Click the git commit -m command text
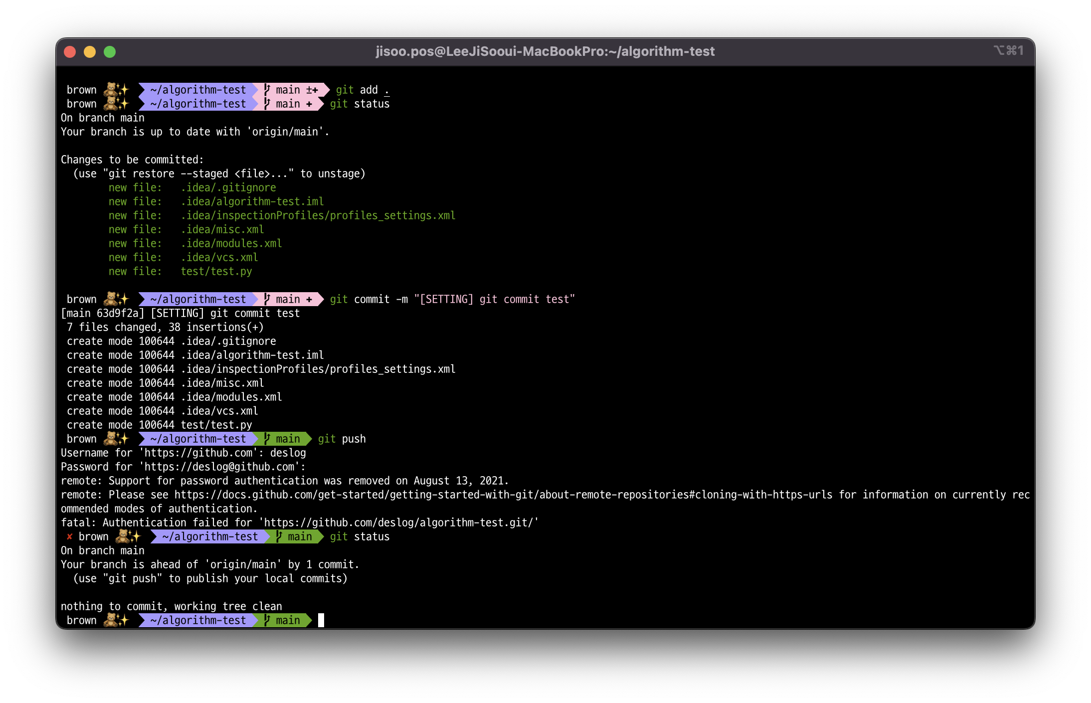This screenshot has width=1091, height=703. click(452, 299)
